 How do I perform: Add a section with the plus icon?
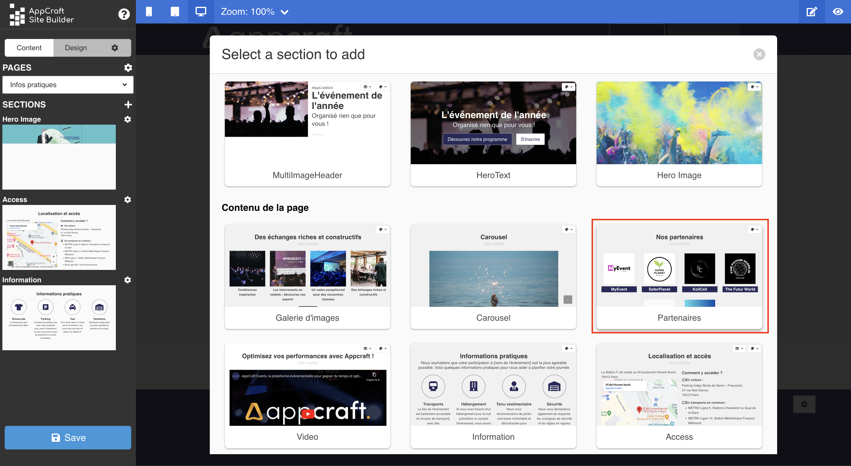(x=128, y=105)
